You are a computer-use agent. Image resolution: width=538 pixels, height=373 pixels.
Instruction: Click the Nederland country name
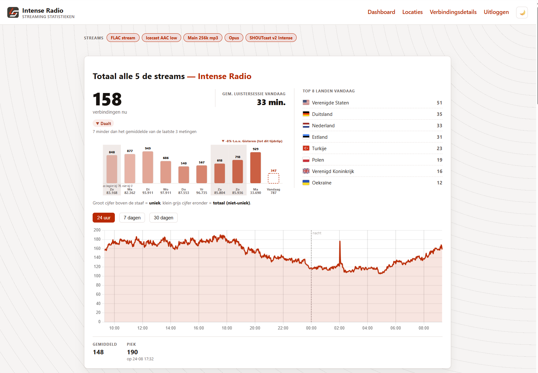point(323,126)
